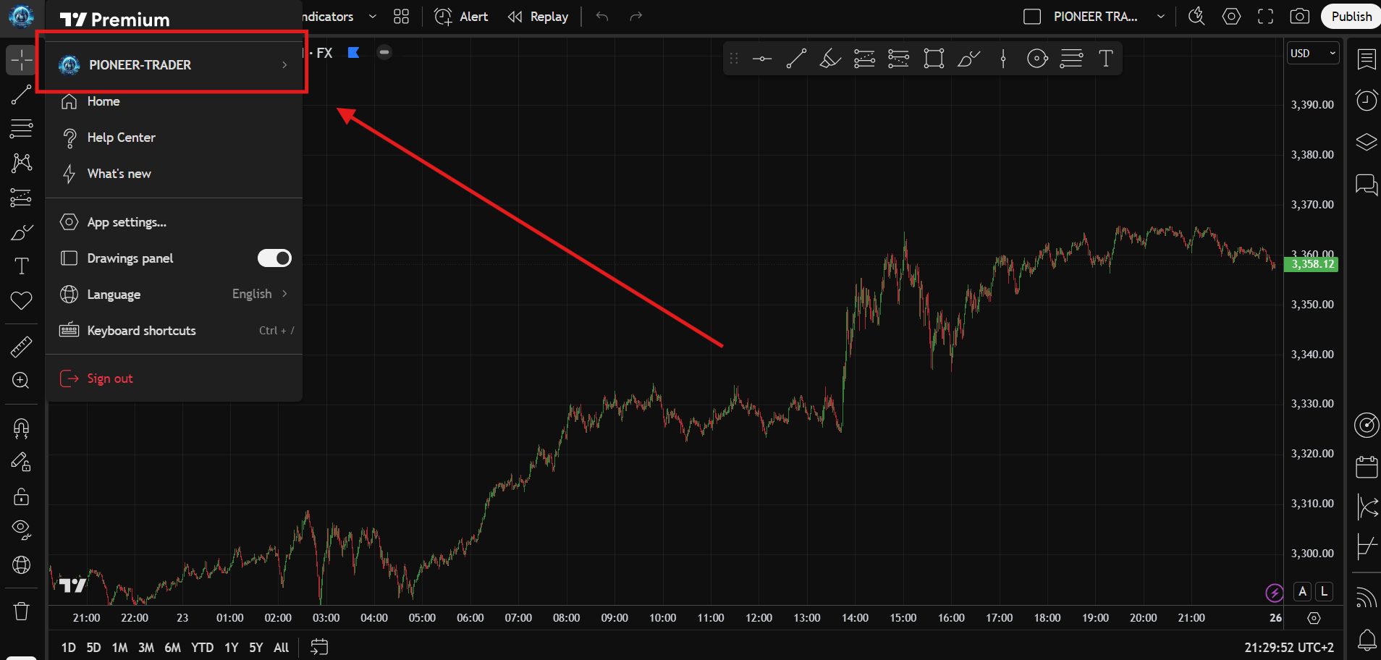Click the redo arrow
The height and width of the screenshot is (660, 1381).
pyautogui.click(x=636, y=17)
